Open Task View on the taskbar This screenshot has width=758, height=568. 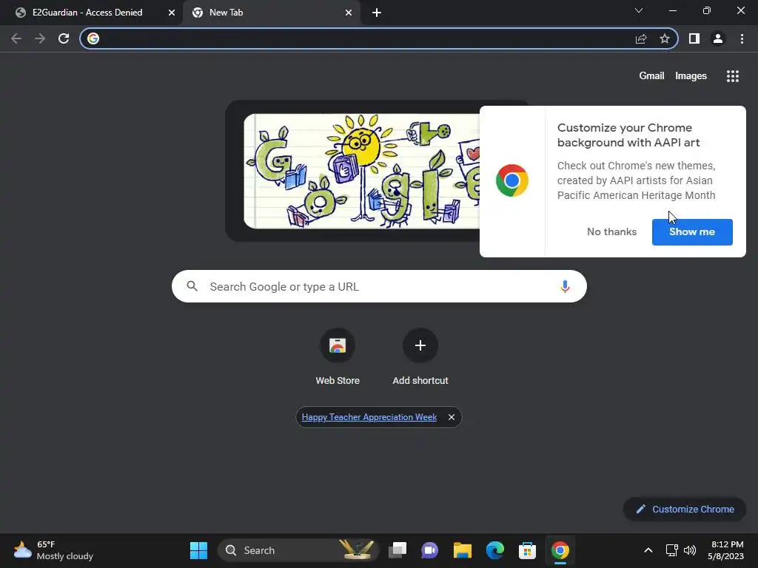coord(398,550)
